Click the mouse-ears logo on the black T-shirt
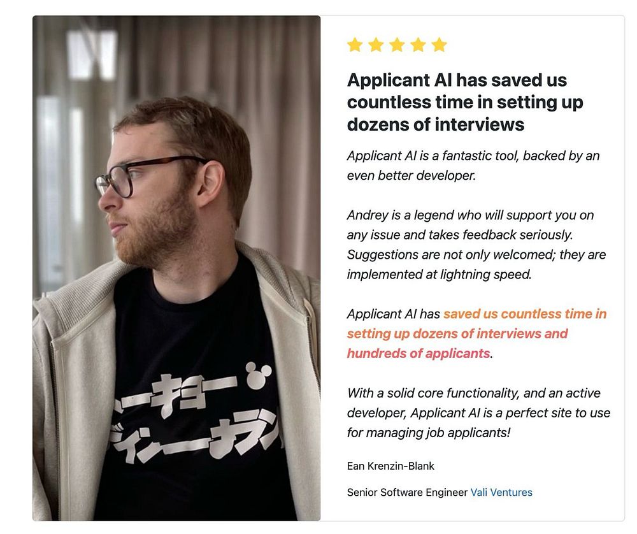Image resolution: width=637 pixels, height=534 pixels. tap(259, 374)
